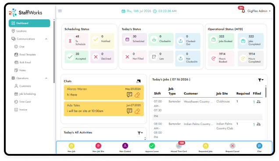279x161 pixels.
Task: Click the Woodhaven Country customer cell
Action: tap(198, 102)
